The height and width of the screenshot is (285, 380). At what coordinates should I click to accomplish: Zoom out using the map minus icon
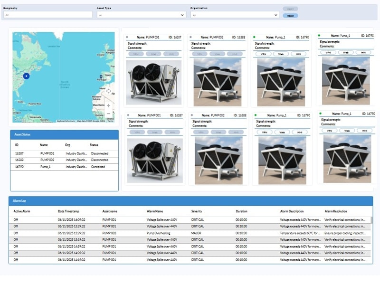(108, 114)
